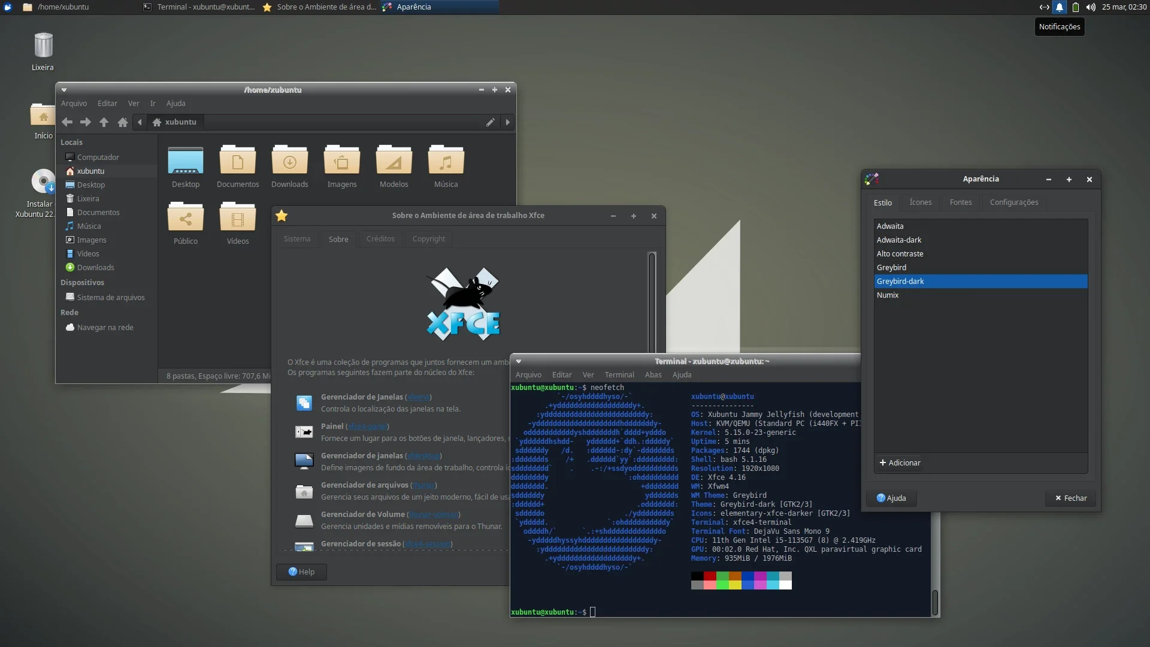
Task: Open the xfwm4 link
Action: [418, 397]
